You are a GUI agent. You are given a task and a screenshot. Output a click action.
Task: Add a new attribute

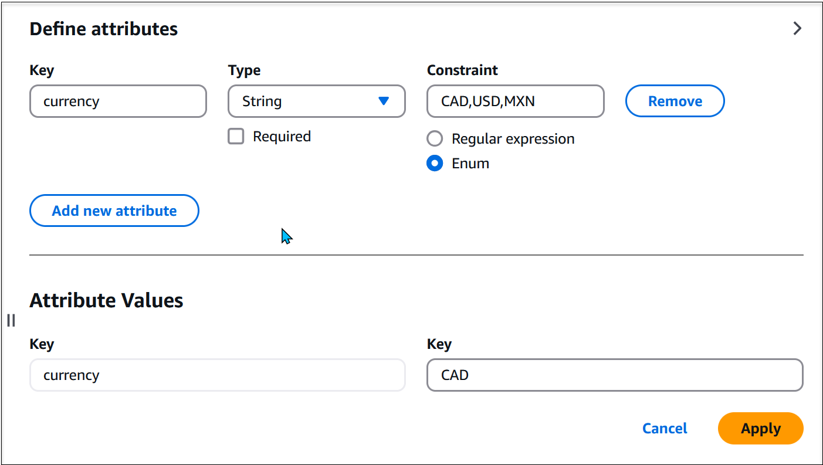pyautogui.click(x=114, y=211)
